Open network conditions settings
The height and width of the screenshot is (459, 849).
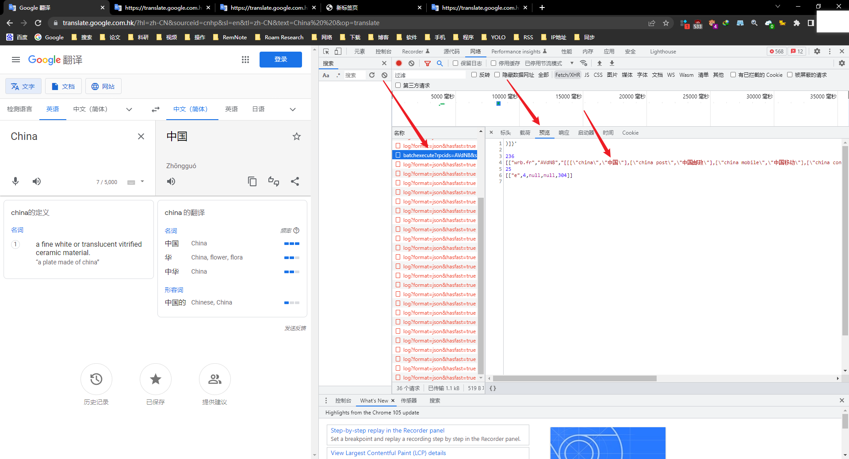(584, 63)
